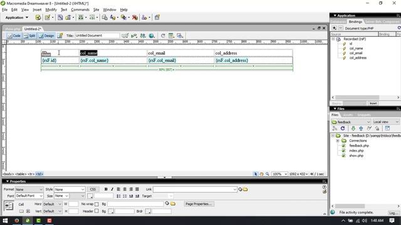Image resolution: width=401 pixels, height=225 pixels.
Task: Switch to Split view
Action: coord(29,36)
